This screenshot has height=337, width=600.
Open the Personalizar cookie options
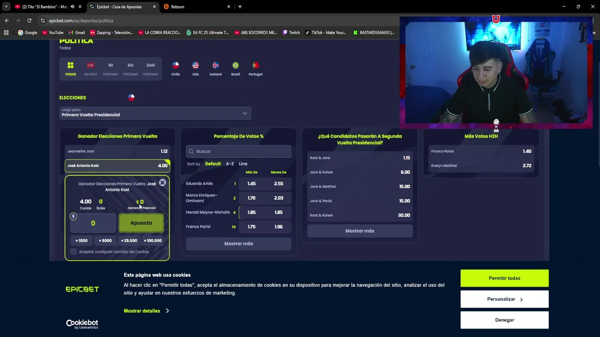504,299
